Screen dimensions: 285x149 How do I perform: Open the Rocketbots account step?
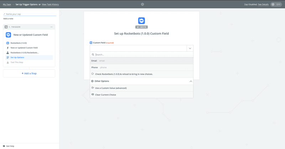tap(25, 52)
